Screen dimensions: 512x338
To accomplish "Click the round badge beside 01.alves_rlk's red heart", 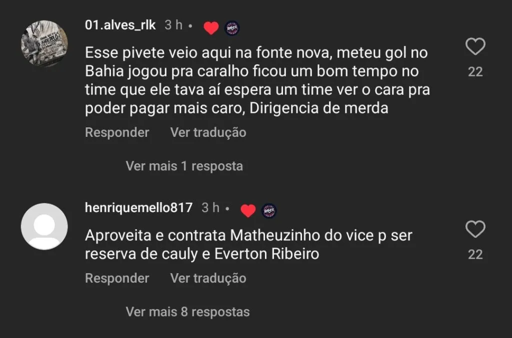I will 231,28.
